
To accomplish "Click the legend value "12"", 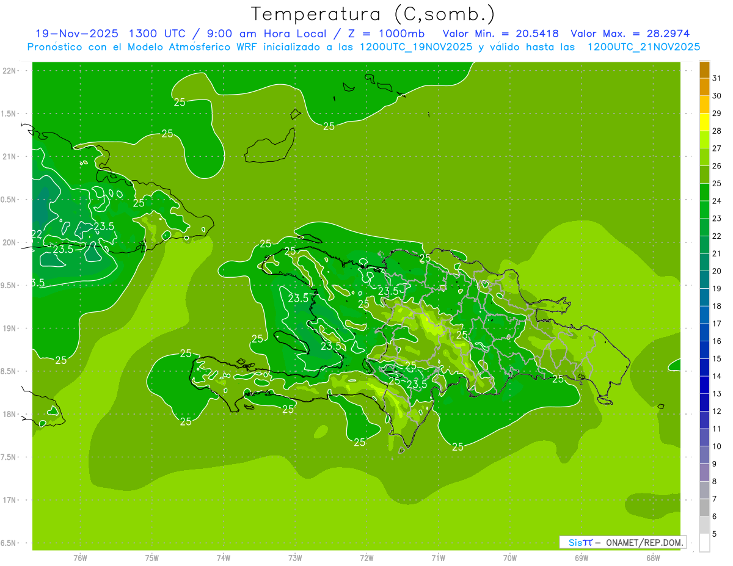I will click(717, 411).
